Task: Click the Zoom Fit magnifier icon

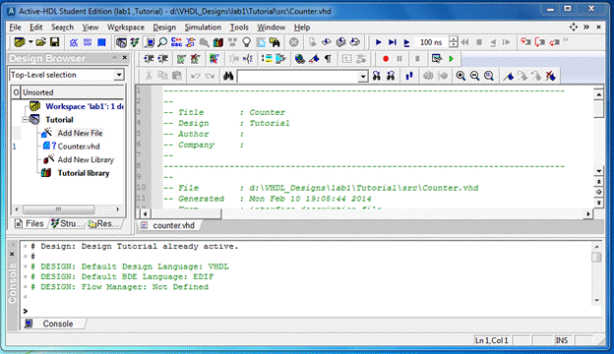Action: [489, 76]
